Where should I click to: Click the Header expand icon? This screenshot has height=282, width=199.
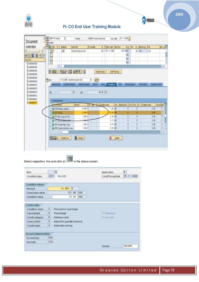point(47,42)
